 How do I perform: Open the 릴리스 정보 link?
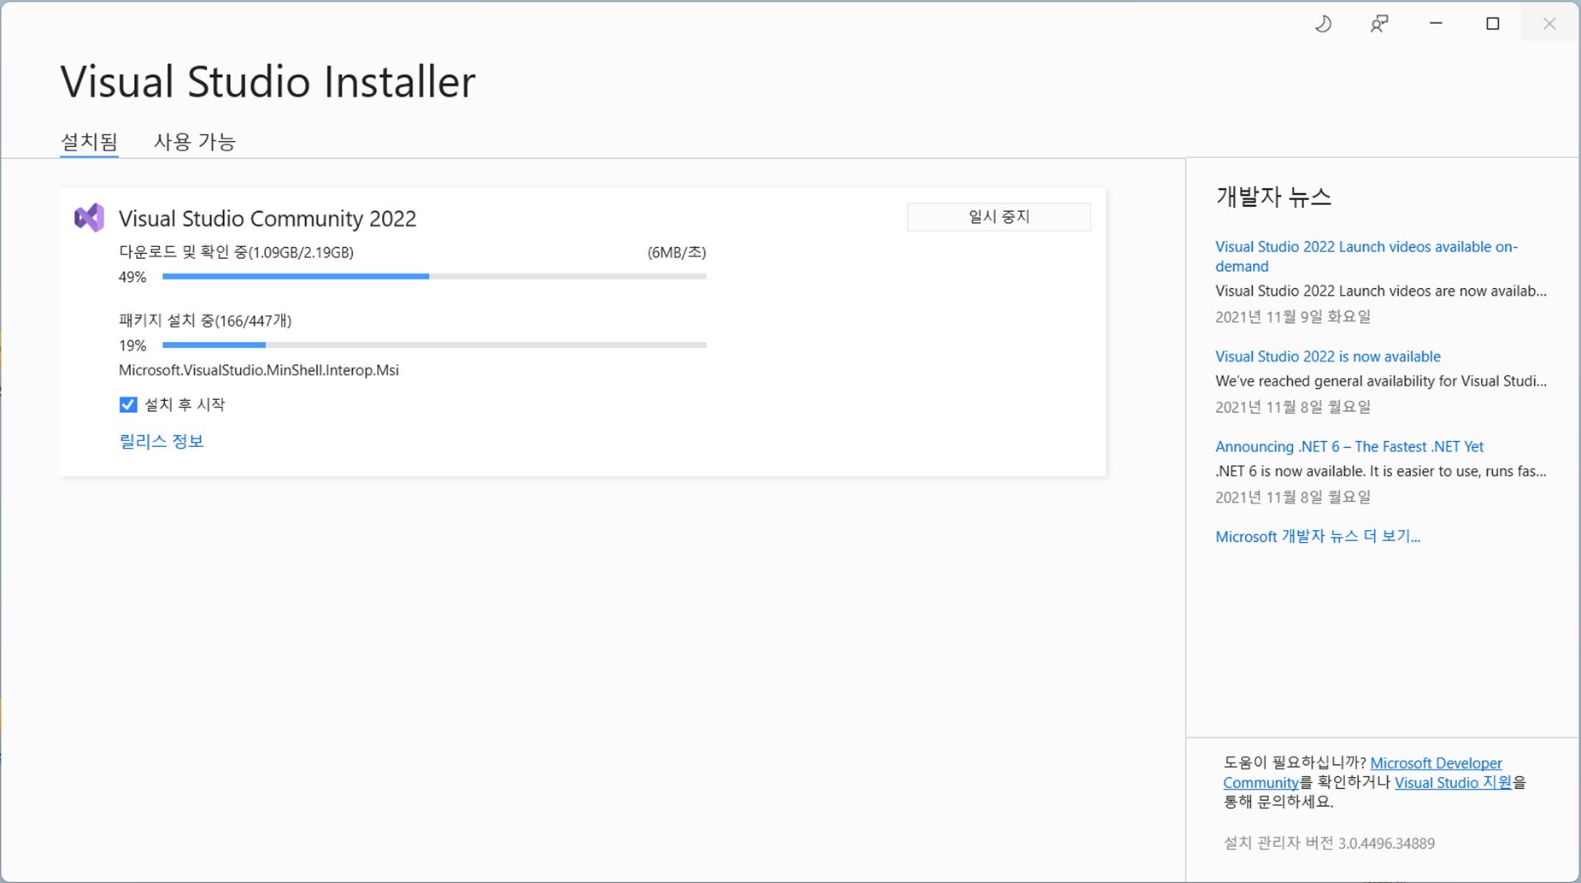pos(162,441)
